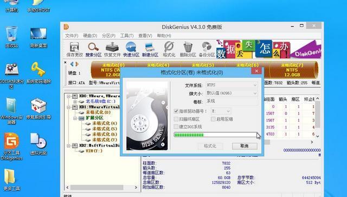Screen dimensions: 347x197
Task: Expand the 老毛桃U盘(C:) tree node
Action: (75, 101)
